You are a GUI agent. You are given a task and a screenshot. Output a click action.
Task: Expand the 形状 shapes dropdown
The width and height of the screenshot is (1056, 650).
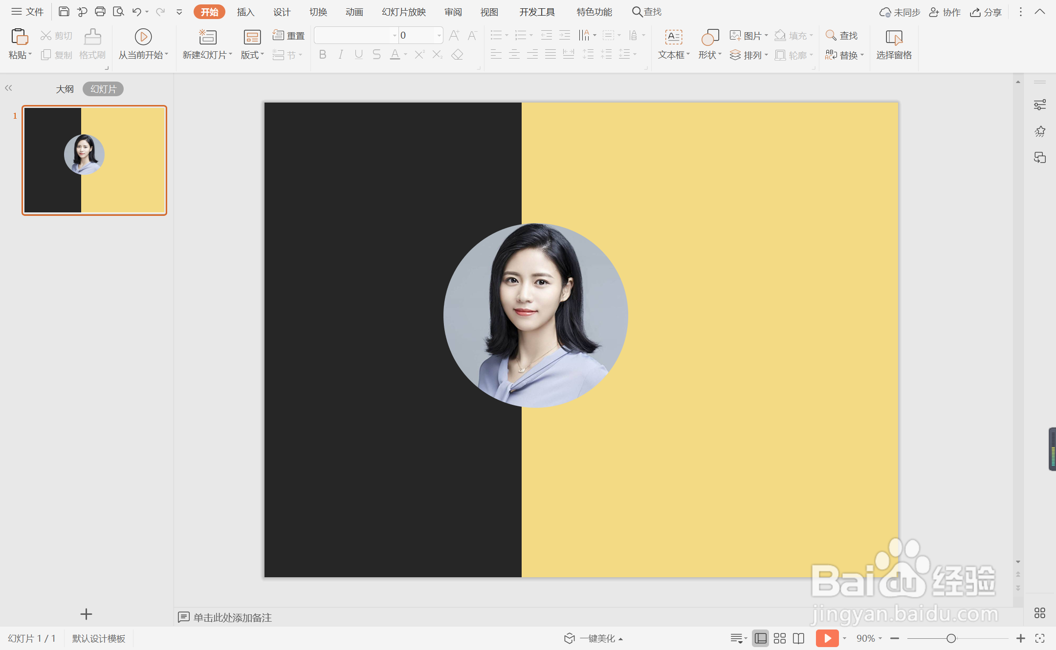(710, 55)
